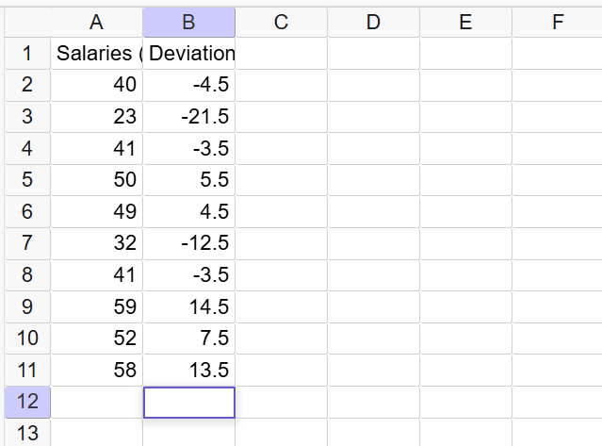Select row 3 header
The height and width of the screenshot is (446, 602).
point(27,117)
